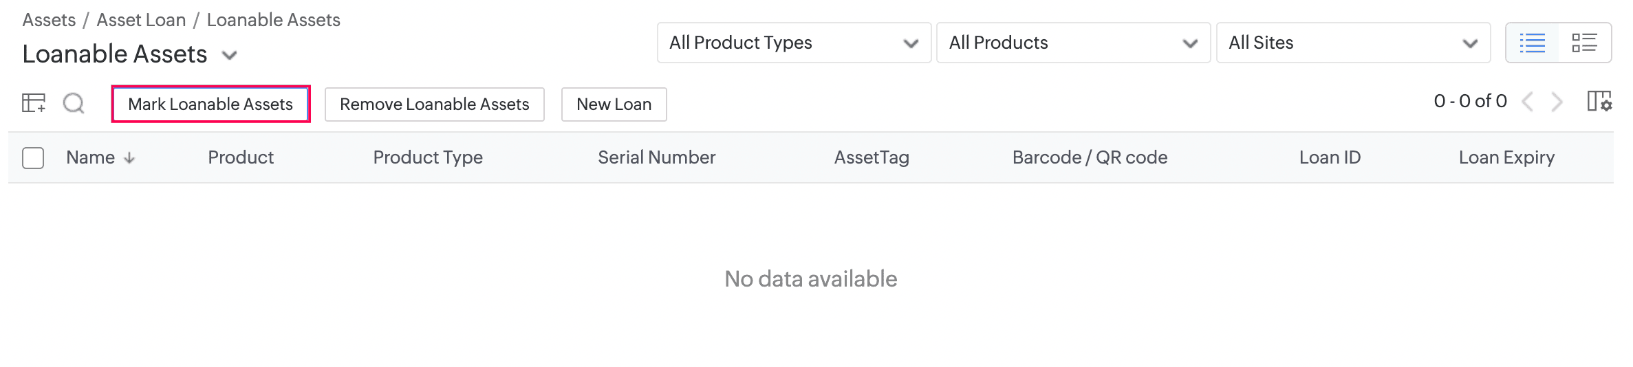Sort by Product Type column header

(427, 157)
